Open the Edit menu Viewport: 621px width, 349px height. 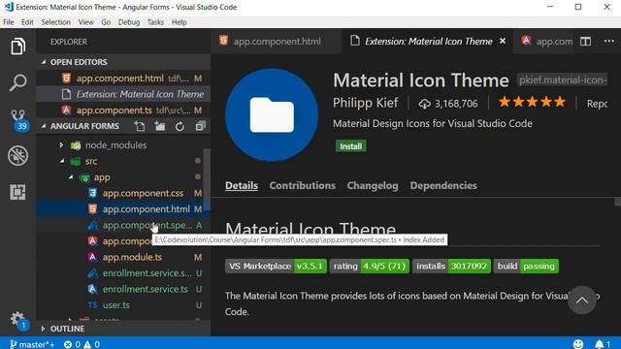click(27, 22)
